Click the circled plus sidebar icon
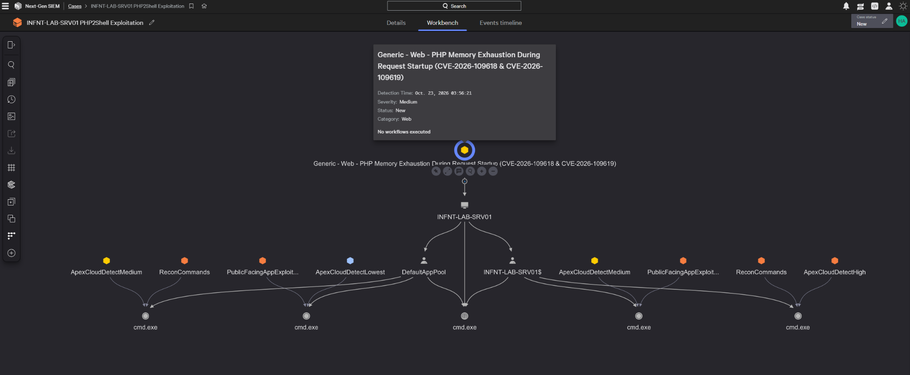910x375 pixels. pos(12,253)
